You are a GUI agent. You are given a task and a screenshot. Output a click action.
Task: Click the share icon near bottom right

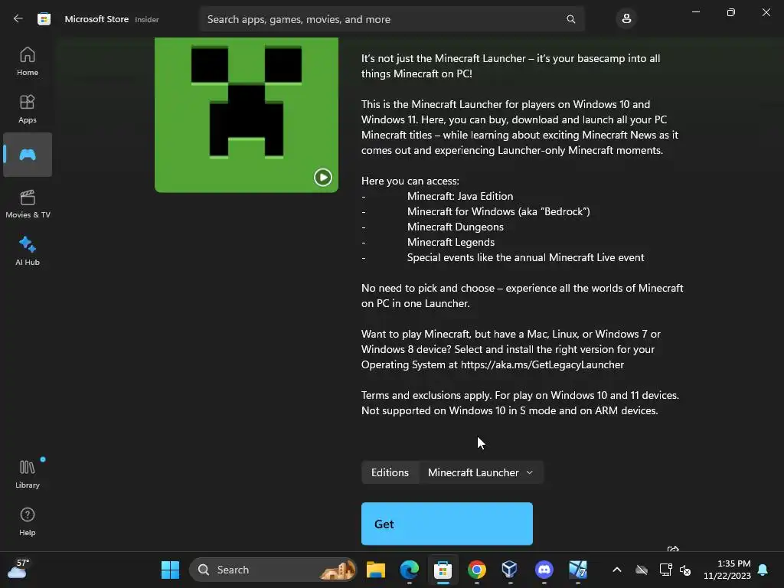673,549
